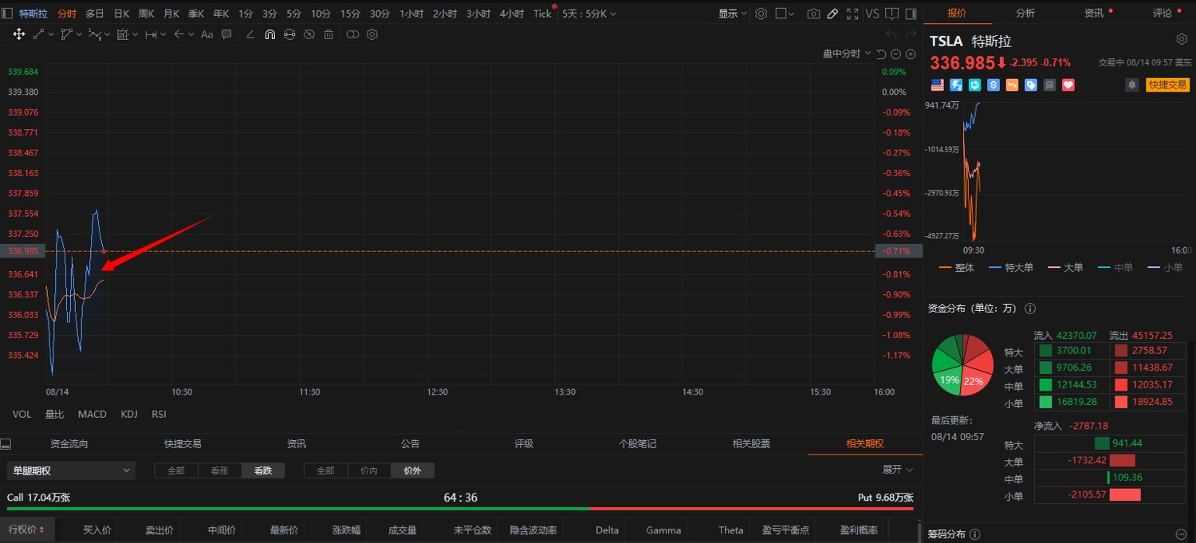Select the arrow marker drawing tool

tap(179, 34)
